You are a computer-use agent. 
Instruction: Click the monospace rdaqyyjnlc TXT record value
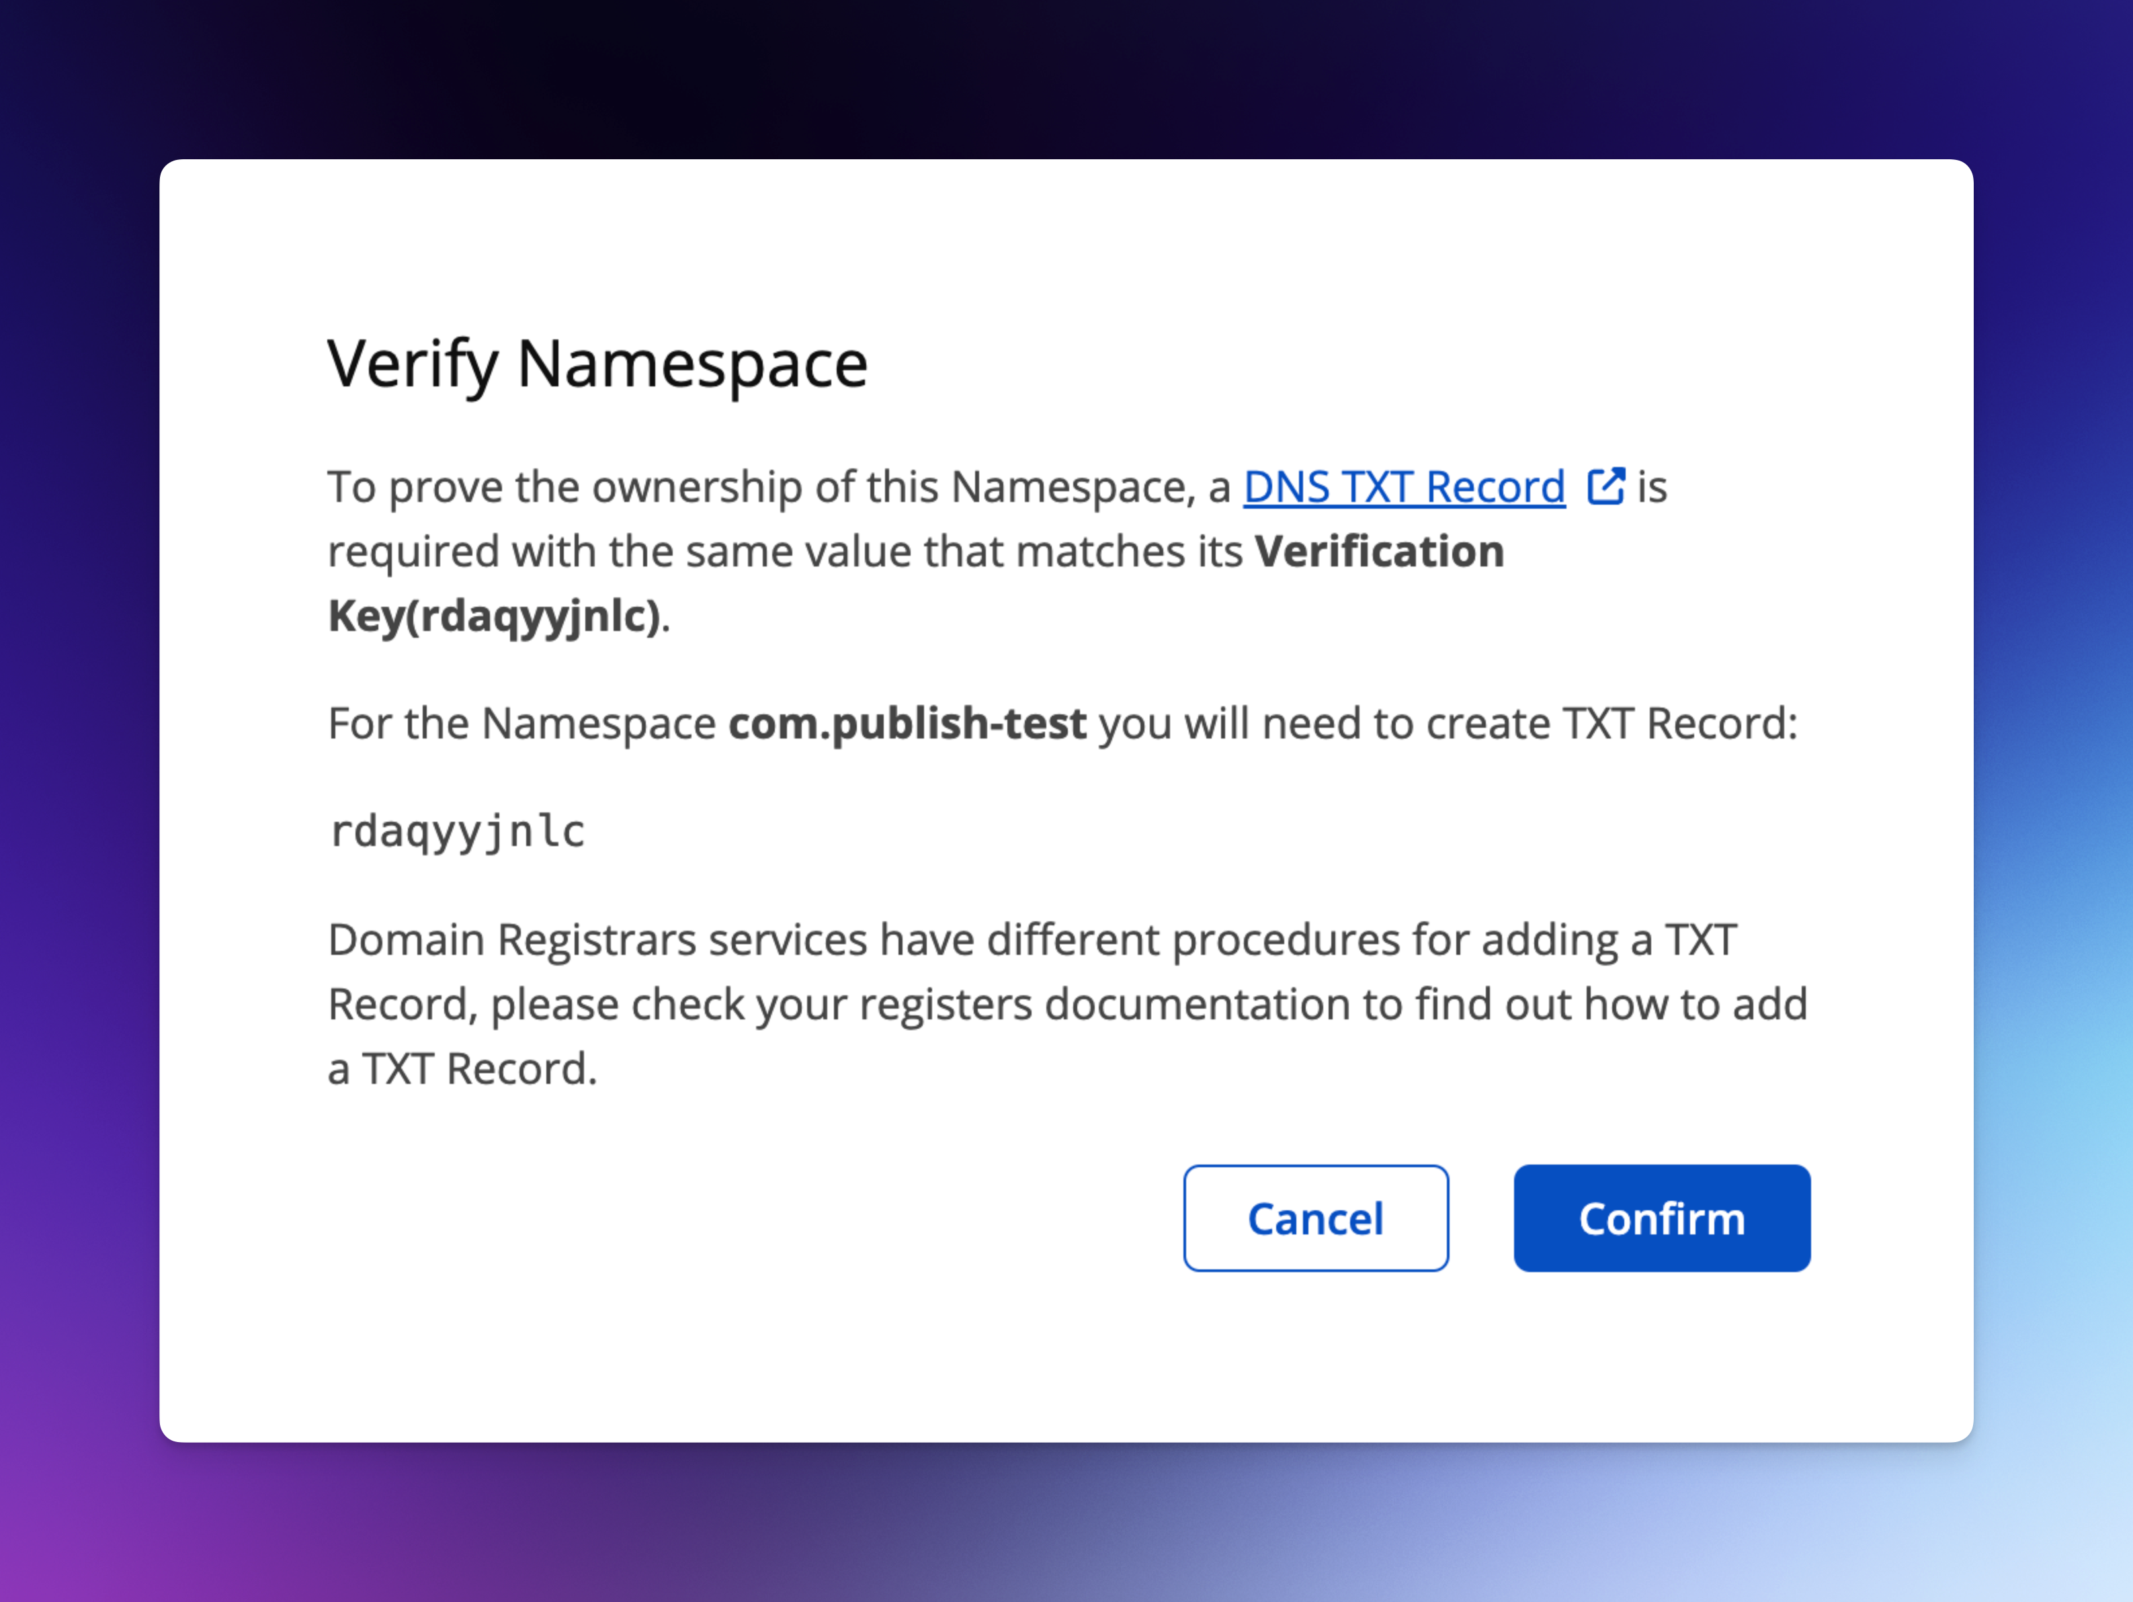coord(457,831)
